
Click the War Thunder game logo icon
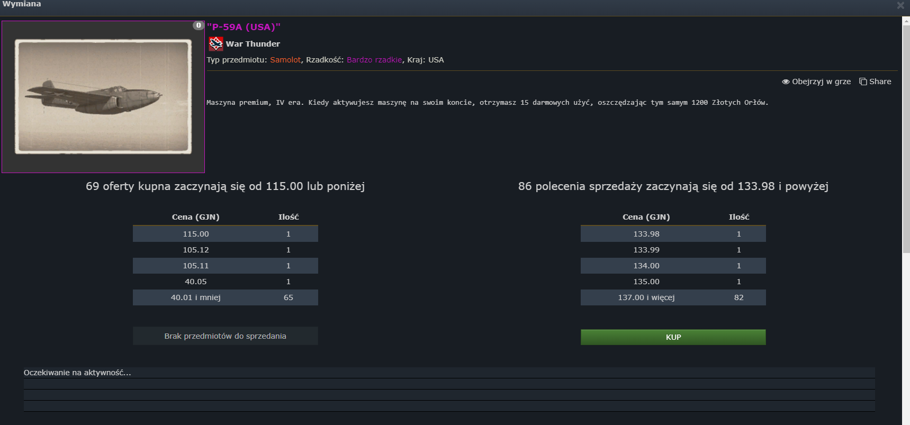pyautogui.click(x=215, y=43)
